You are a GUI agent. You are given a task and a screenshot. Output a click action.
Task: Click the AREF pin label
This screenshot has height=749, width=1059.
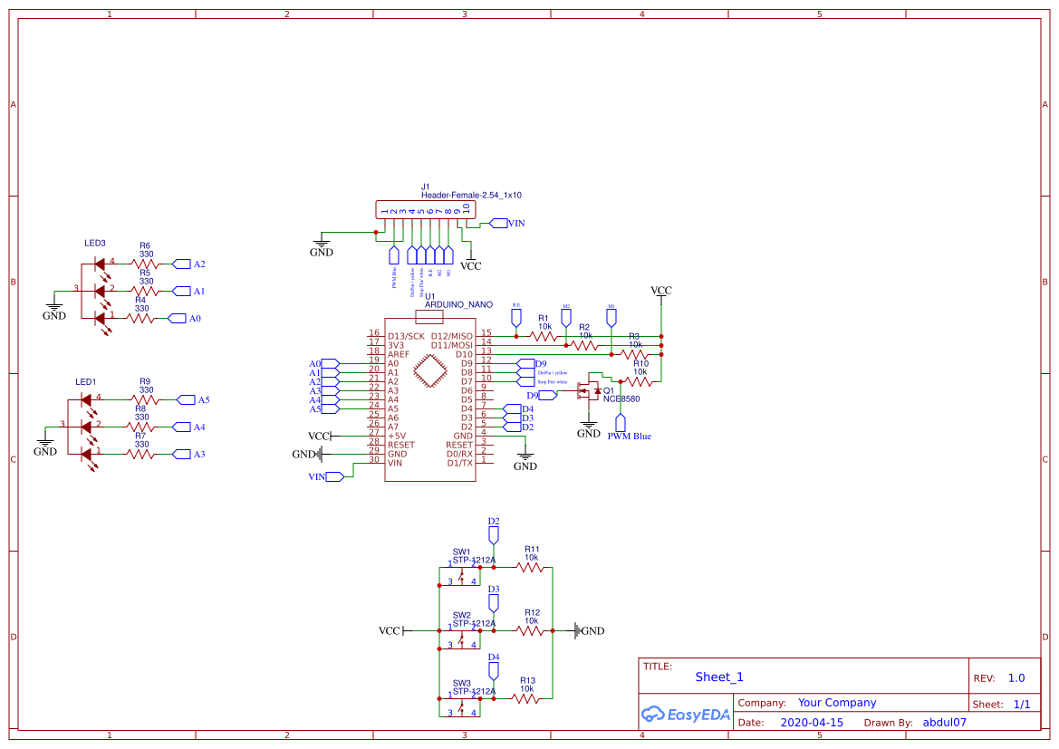click(x=399, y=354)
